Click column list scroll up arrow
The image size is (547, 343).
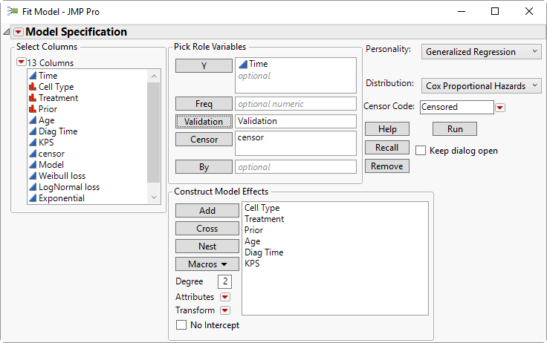[x=154, y=76]
